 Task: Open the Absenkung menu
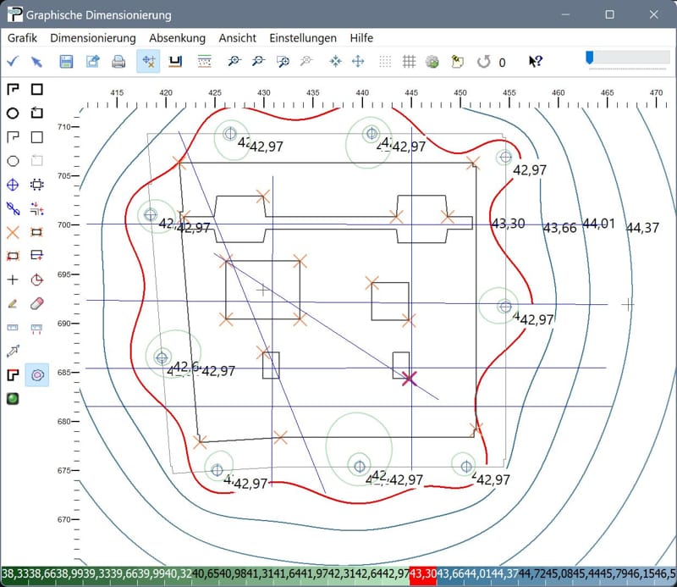click(177, 38)
